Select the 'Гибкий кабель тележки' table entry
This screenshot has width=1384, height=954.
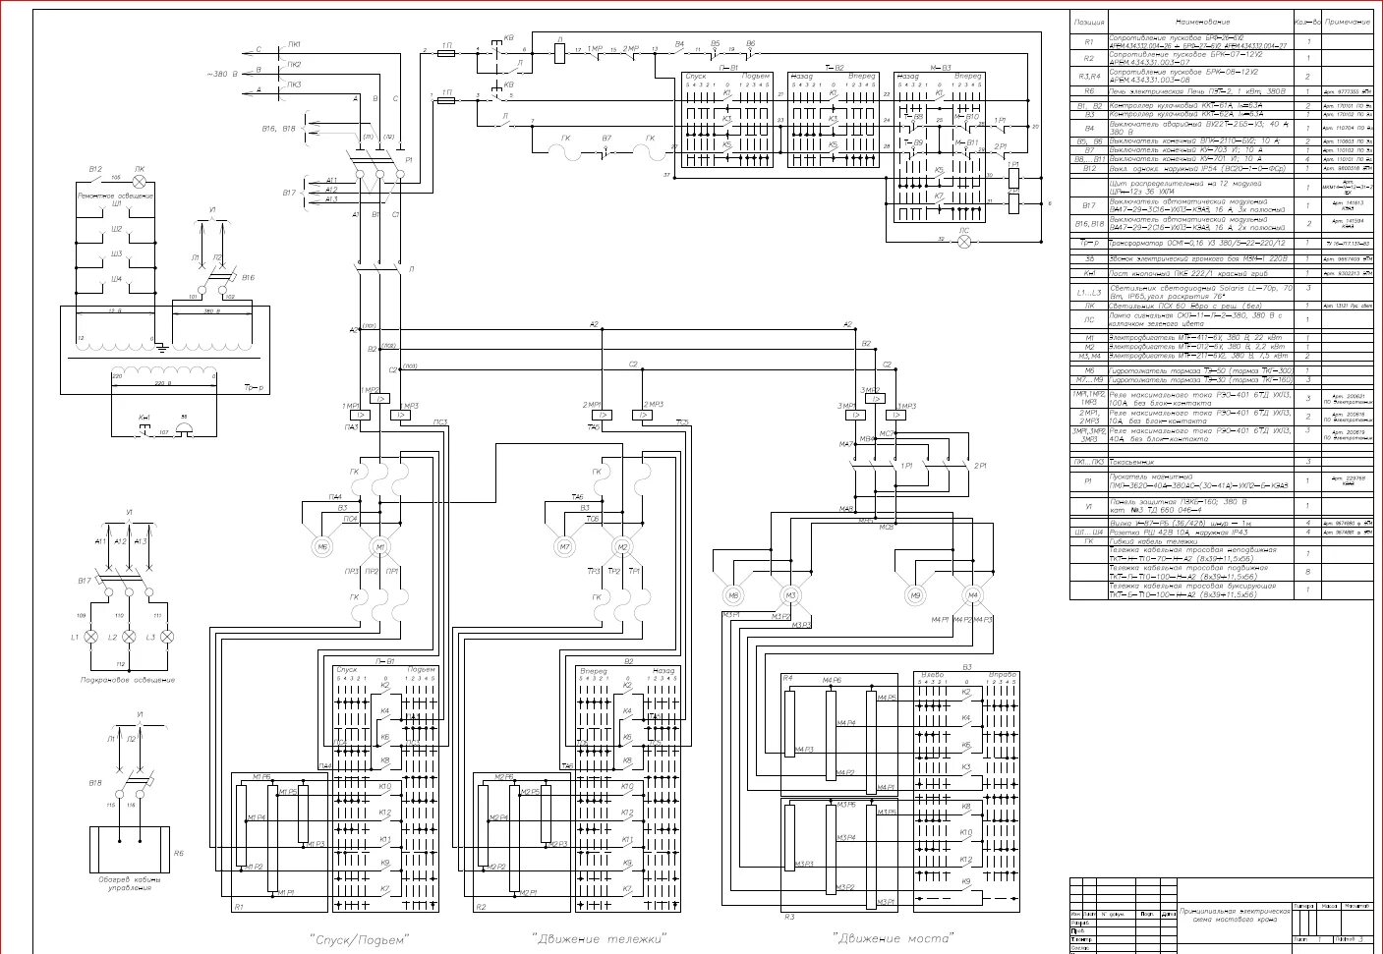(x=1153, y=541)
